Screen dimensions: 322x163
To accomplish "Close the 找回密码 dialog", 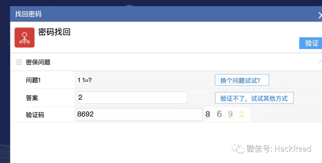I will tap(320, 15).
